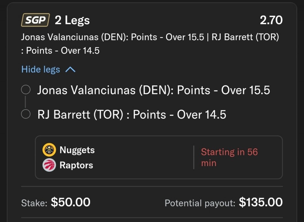
Task: Click the connector line between leg circles
Action: [x=26, y=102]
